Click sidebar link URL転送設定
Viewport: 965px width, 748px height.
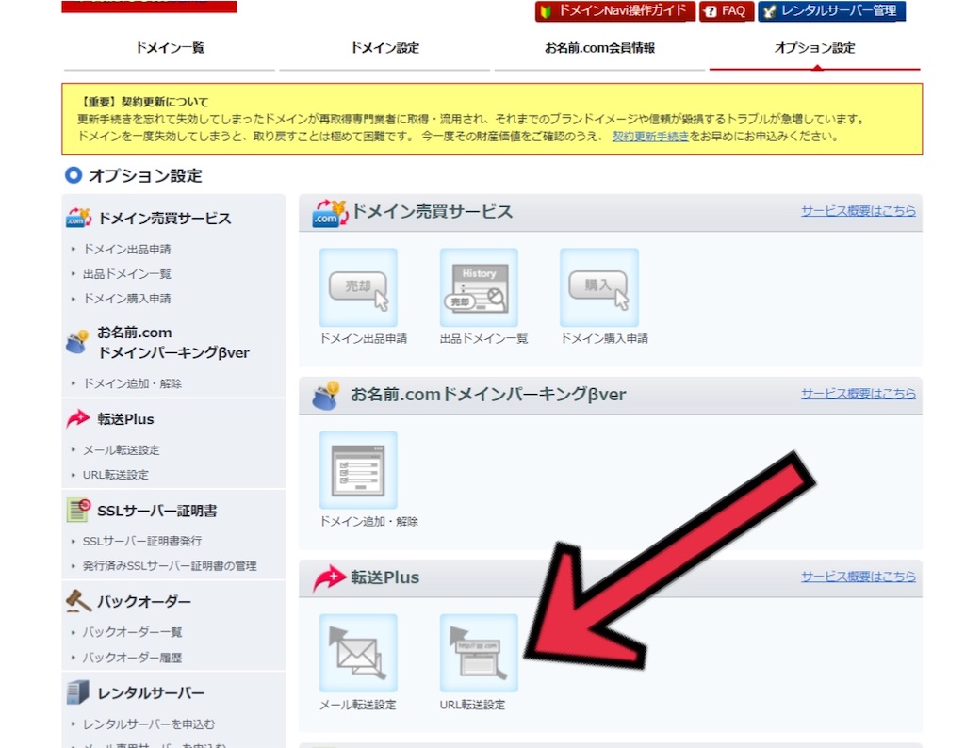[x=116, y=475]
